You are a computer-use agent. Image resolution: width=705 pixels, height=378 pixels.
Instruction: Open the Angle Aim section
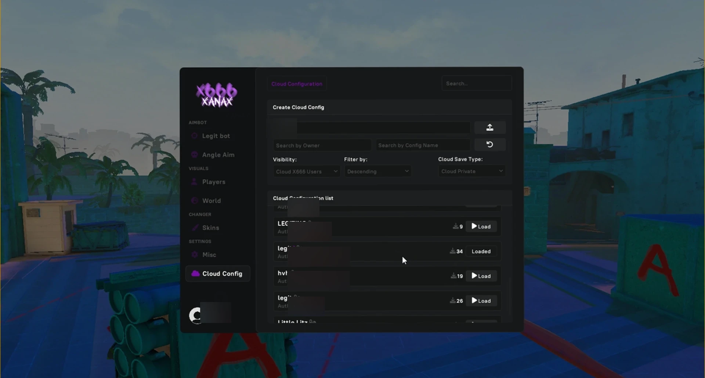[218, 155]
